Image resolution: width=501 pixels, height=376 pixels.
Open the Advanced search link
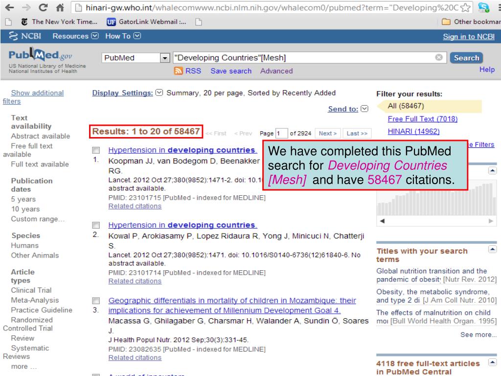click(276, 71)
